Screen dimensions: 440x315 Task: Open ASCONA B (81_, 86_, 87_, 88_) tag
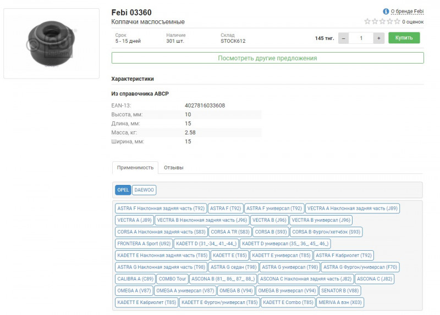pos(223,279)
